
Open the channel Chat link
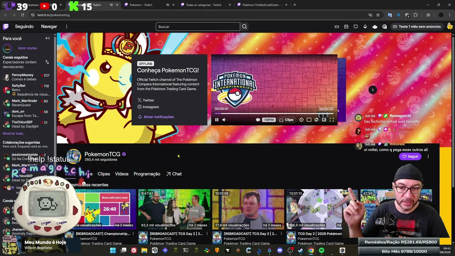[x=174, y=174]
